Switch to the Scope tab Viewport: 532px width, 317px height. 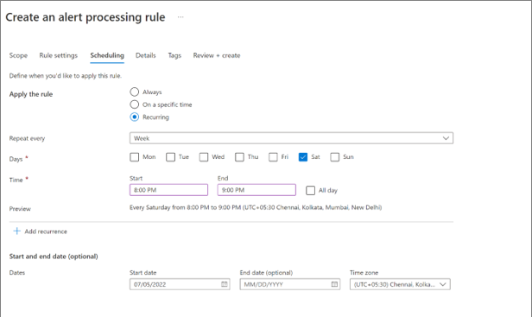(x=18, y=55)
